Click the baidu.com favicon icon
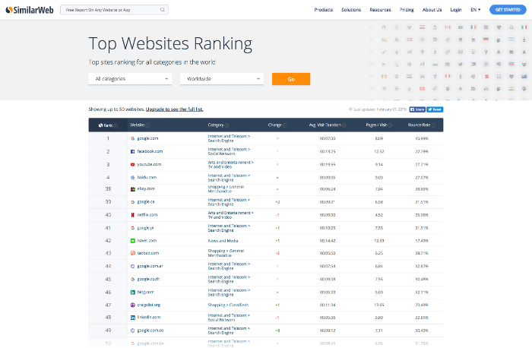Image resolution: width=532 pixels, height=348 pixels. point(133,177)
